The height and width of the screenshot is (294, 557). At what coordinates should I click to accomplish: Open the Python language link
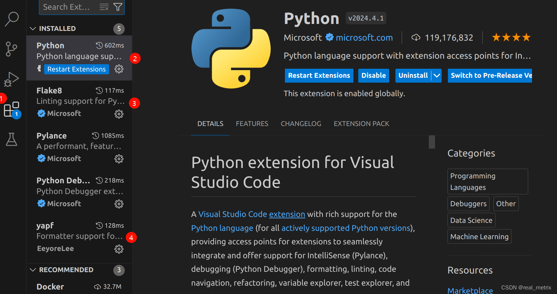[222, 228]
